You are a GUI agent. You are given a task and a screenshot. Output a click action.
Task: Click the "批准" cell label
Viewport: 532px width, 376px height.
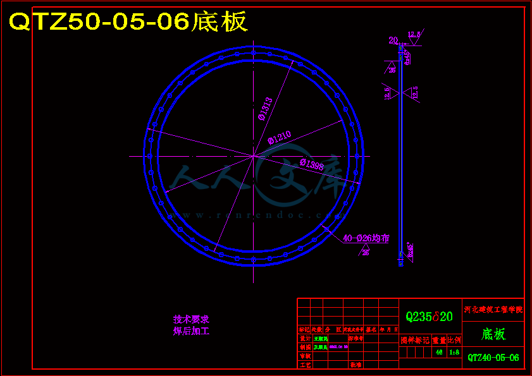click(356, 365)
